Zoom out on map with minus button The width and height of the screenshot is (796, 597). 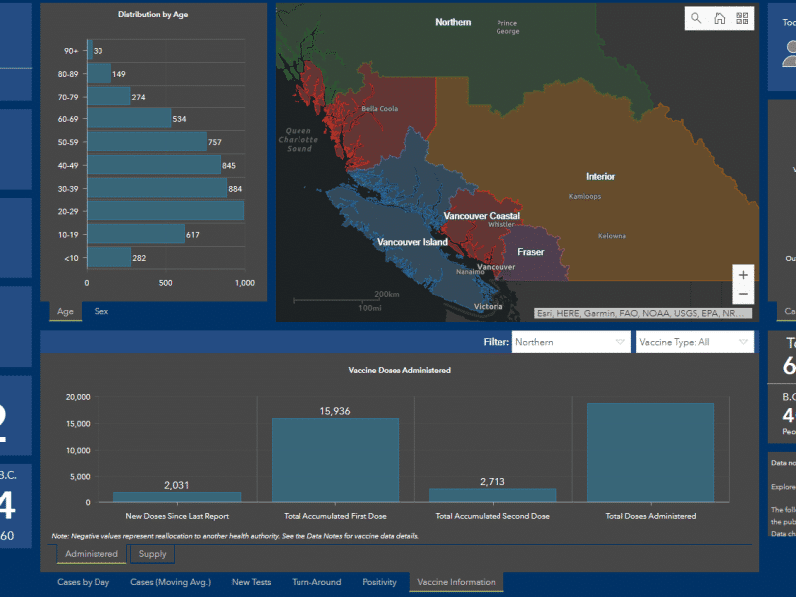tap(743, 295)
